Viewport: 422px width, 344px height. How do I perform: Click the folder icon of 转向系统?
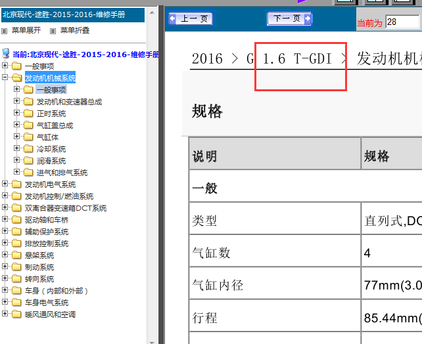[16, 279]
